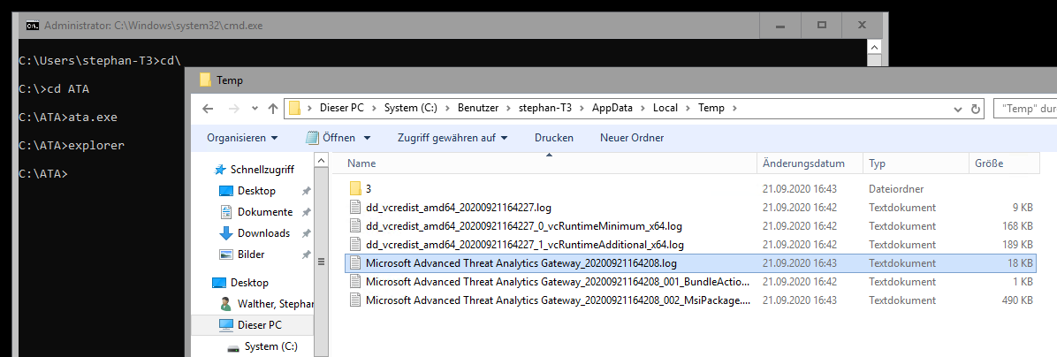
Task: Select System (C:) drive in tree
Action: point(270,346)
